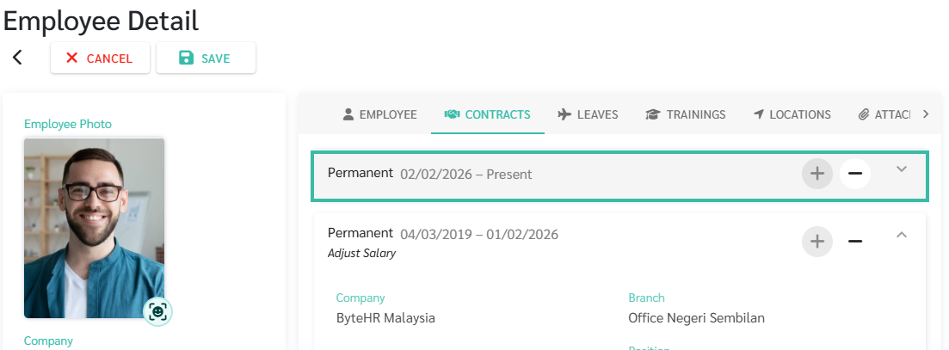The width and height of the screenshot is (949, 350).
Task: Click the employee photo thumbnail
Action: pos(95,228)
